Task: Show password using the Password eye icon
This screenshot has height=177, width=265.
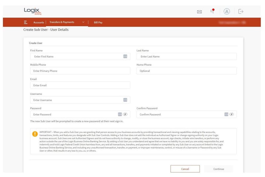Action: click(x=125, y=114)
